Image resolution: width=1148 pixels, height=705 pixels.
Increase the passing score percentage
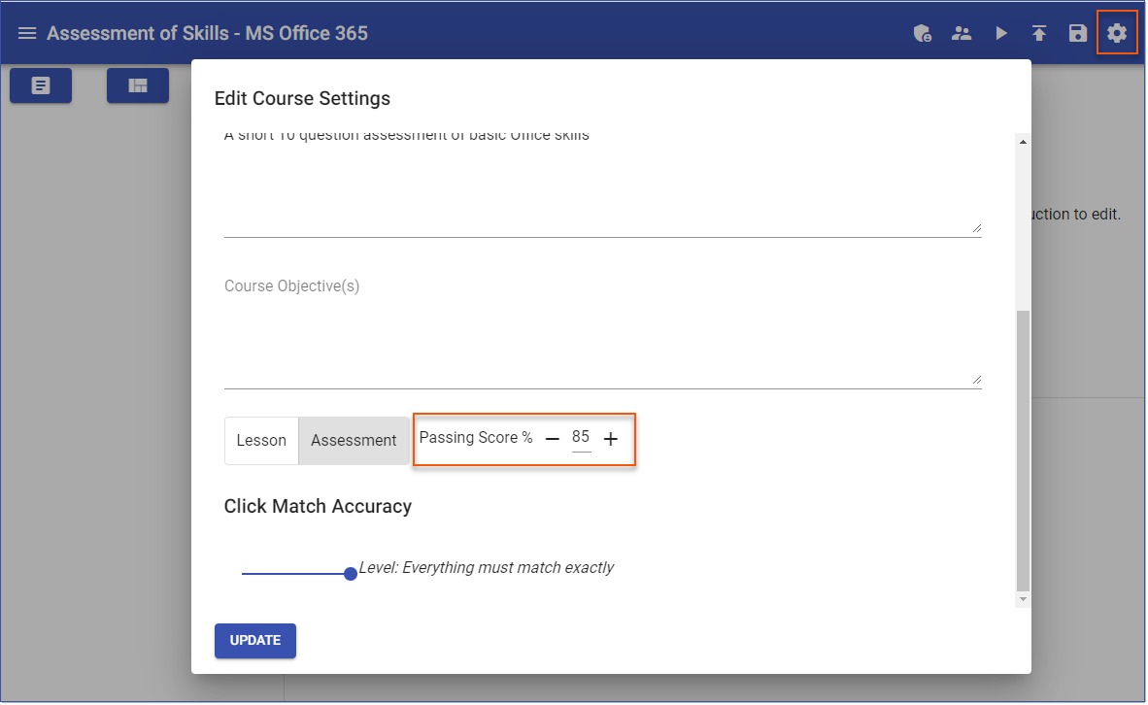pyautogui.click(x=611, y=439)
